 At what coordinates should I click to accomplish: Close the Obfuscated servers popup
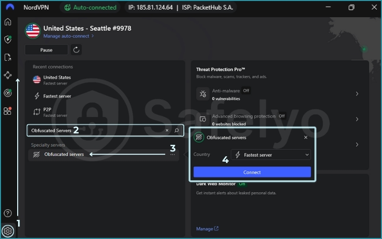(x=306, y=137)
